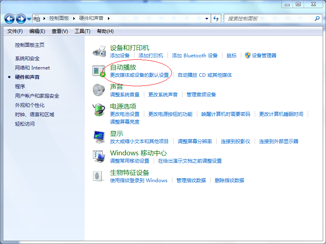
Task: Click the Sound (声音) speaker icon
Action: [99, 90]
